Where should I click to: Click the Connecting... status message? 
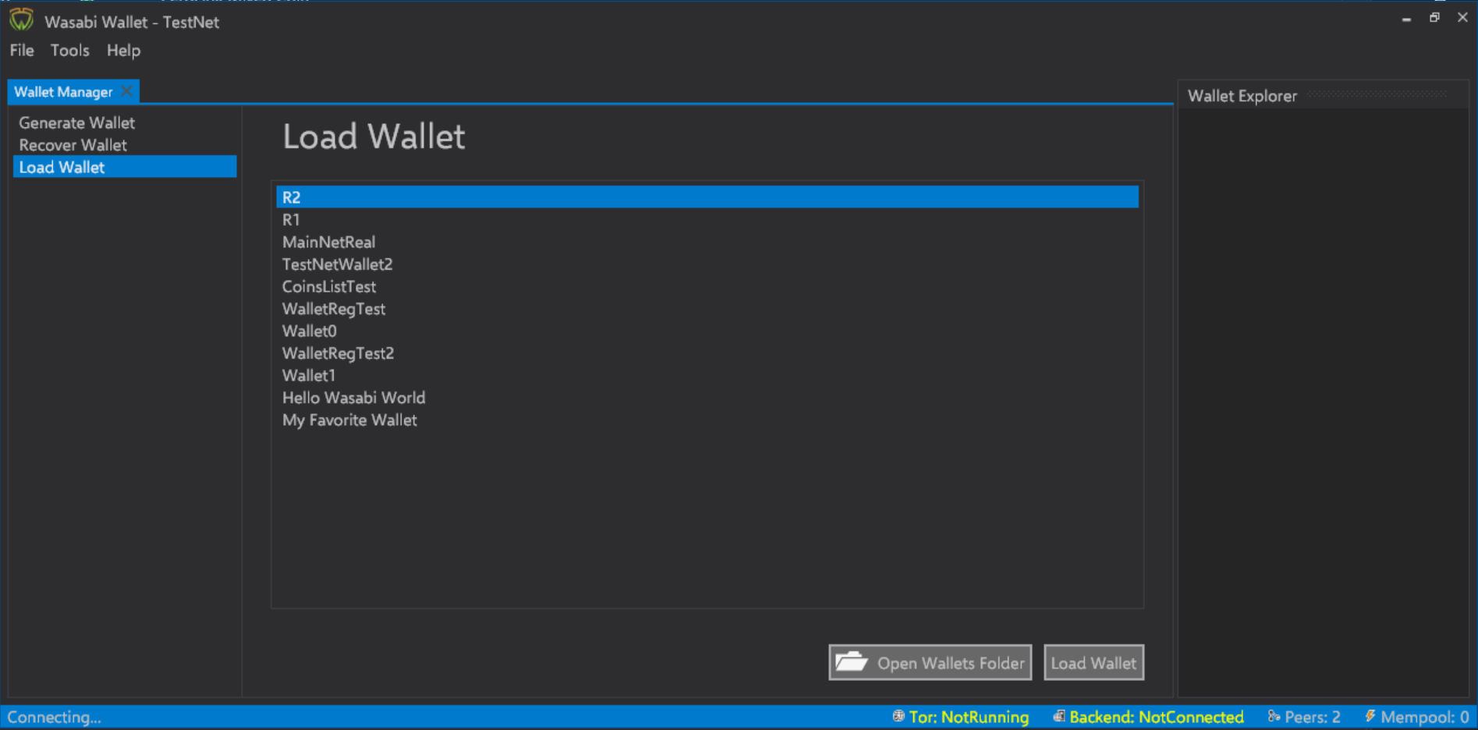pos(54,717)
